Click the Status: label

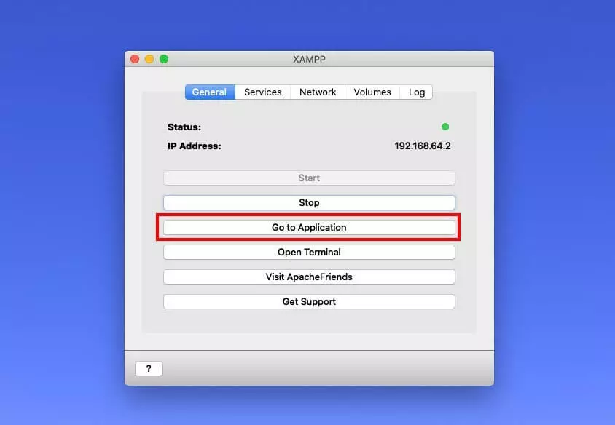[184, 127]
